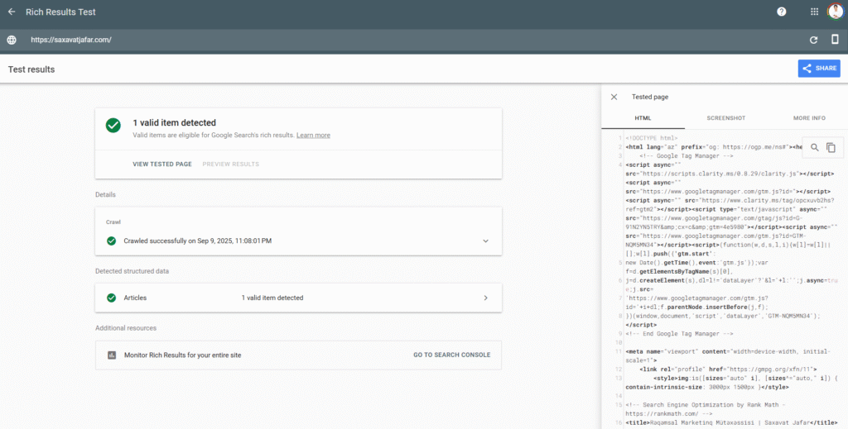Screen dimensions: 848x429
Task: Expand the Articles structured data row
Action: (485, 298)
